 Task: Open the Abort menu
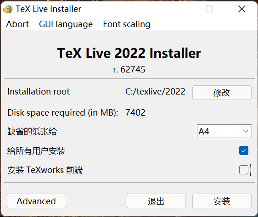17,24
